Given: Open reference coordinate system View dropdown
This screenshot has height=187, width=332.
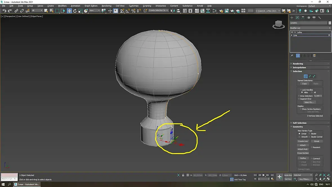Looking at the screenshot, I should coord(95,10).
